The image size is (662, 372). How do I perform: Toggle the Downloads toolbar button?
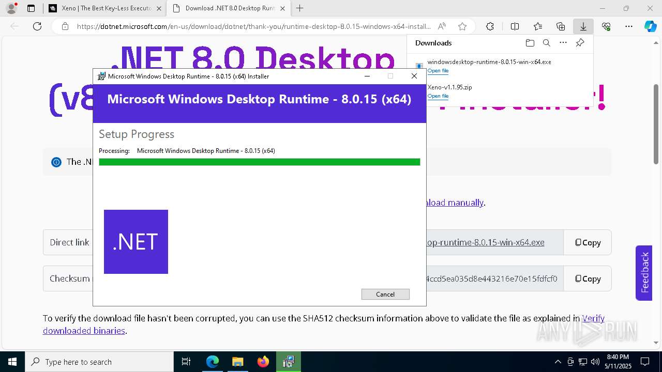point(583,26)
